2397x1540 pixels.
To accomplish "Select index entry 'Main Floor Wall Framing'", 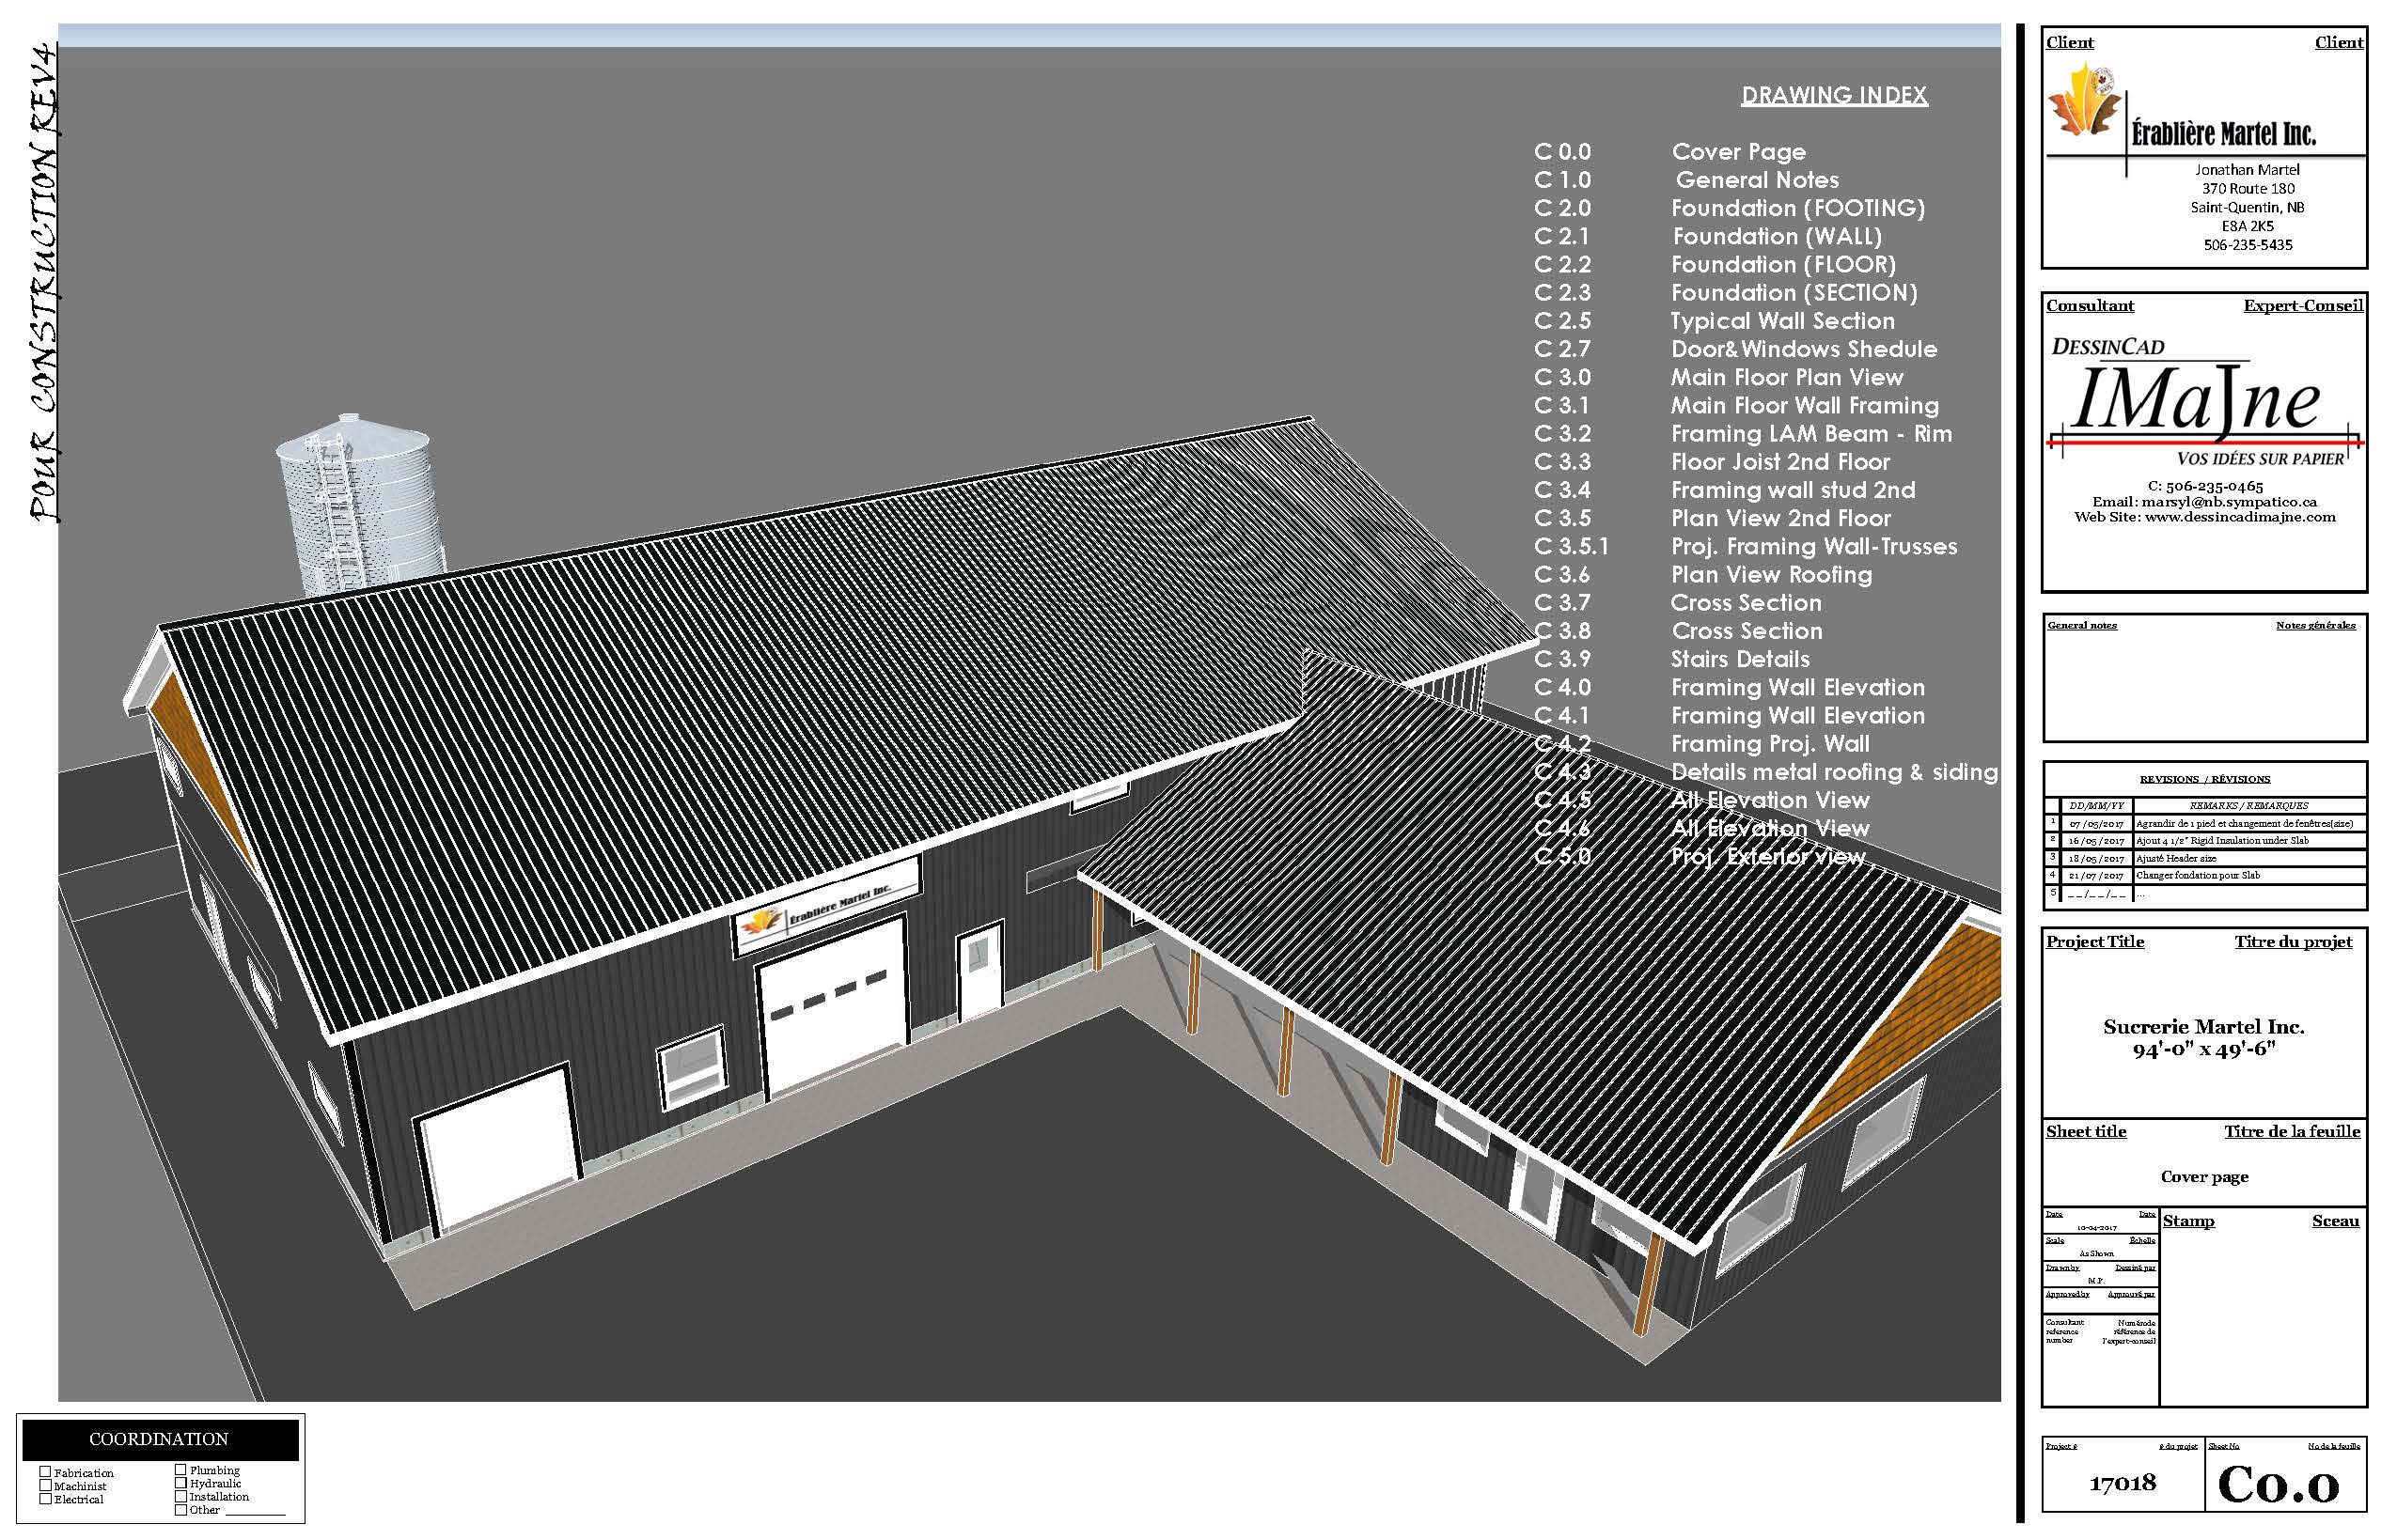I will (1805, 405).
